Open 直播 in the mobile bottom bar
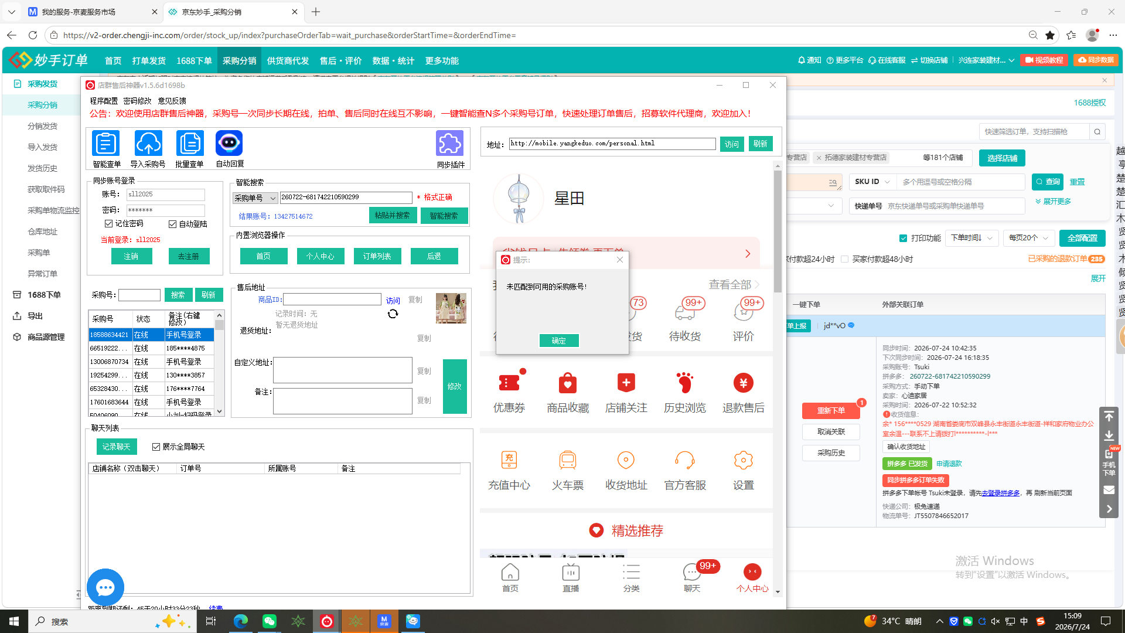This screenshot has height=633, width=1125. tap(571, 577)
